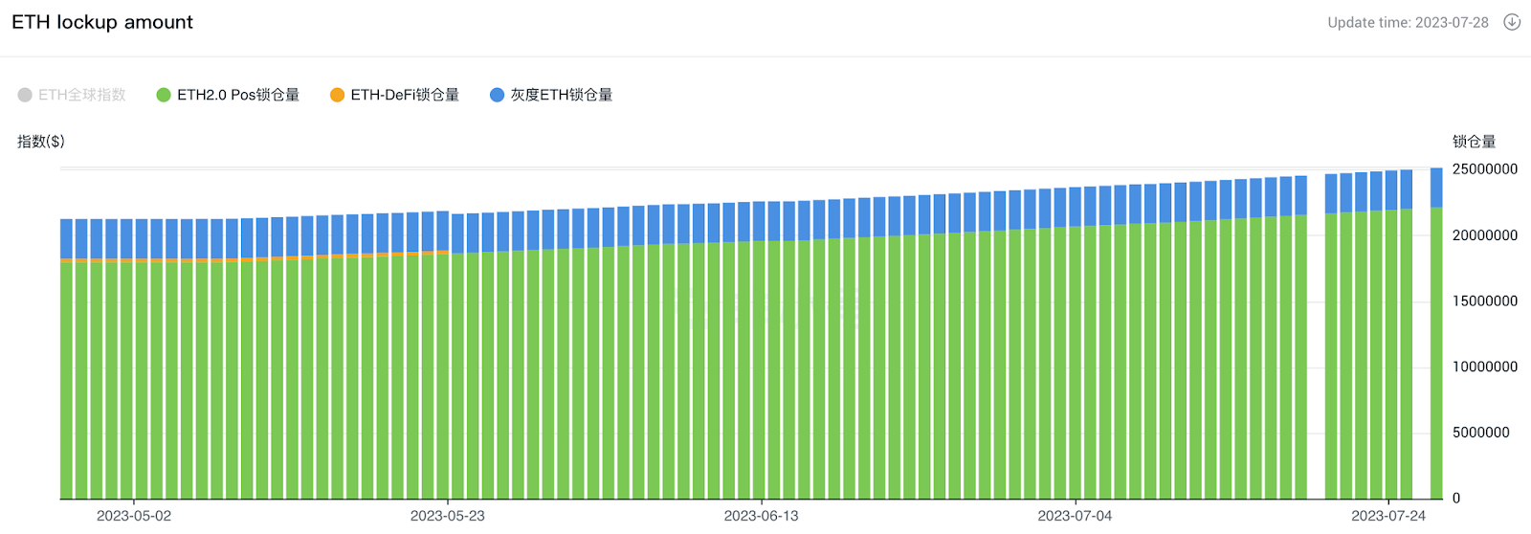Screen dimensions: 1531x534
Task: Click the 指数($) axis title
Action: 41,142
